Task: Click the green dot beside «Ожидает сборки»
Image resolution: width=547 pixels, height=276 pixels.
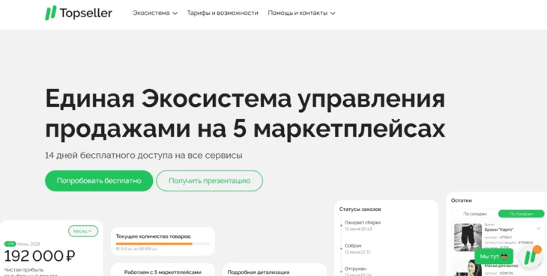Action: (341, 225)
